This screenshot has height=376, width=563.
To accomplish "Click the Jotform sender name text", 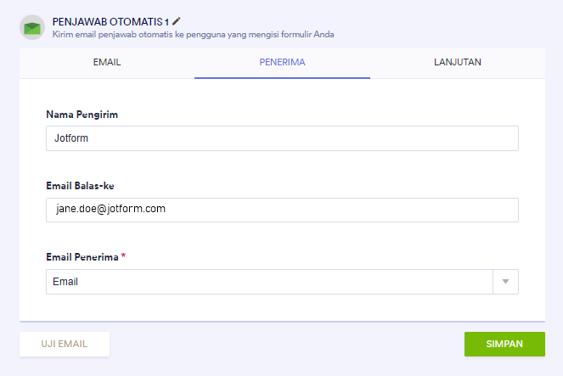I will (71, 138).
